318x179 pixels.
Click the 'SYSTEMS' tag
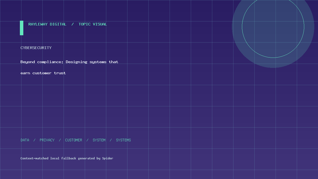pyautogui.click(x=123, y=140)
